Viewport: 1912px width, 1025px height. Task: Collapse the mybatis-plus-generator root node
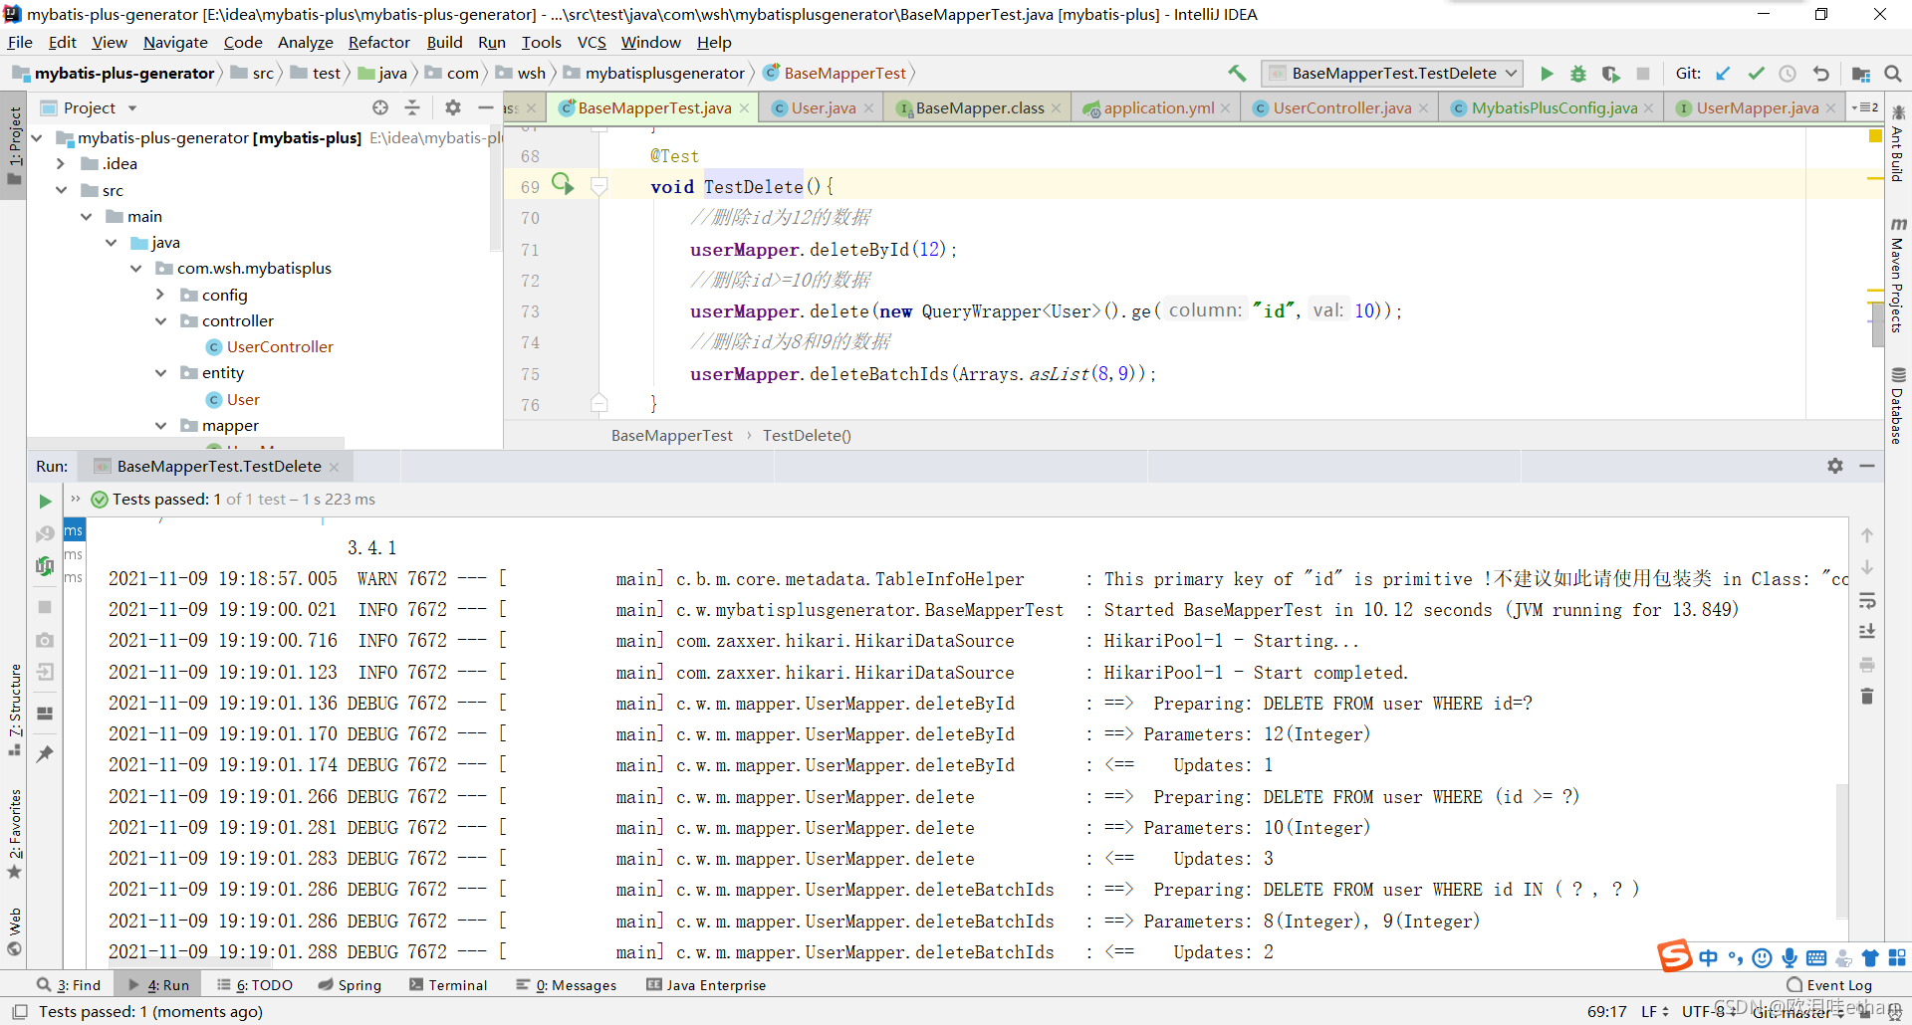[x=38, y=137]
